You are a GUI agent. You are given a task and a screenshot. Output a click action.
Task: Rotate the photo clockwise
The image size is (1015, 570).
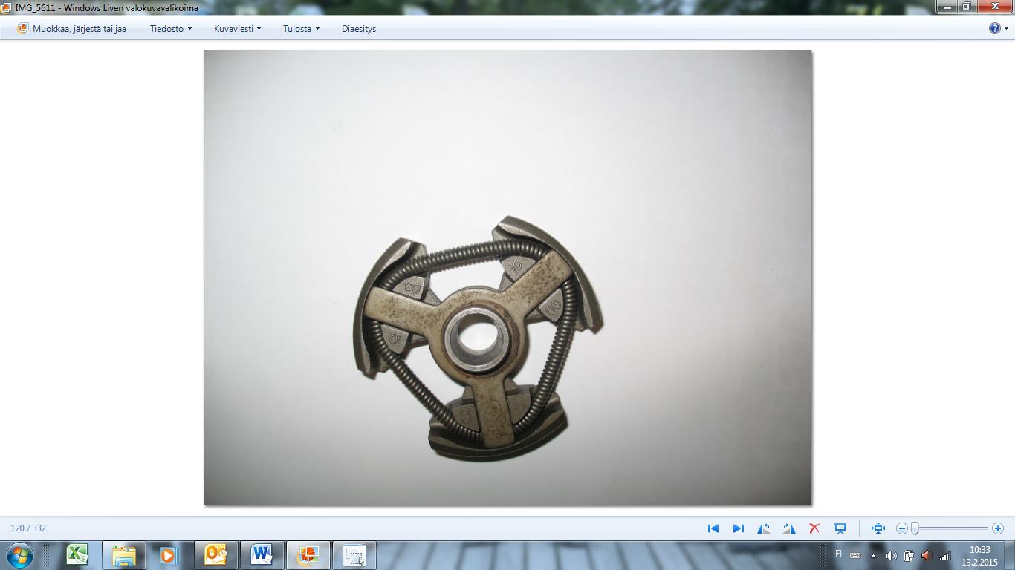pos(789,528)
